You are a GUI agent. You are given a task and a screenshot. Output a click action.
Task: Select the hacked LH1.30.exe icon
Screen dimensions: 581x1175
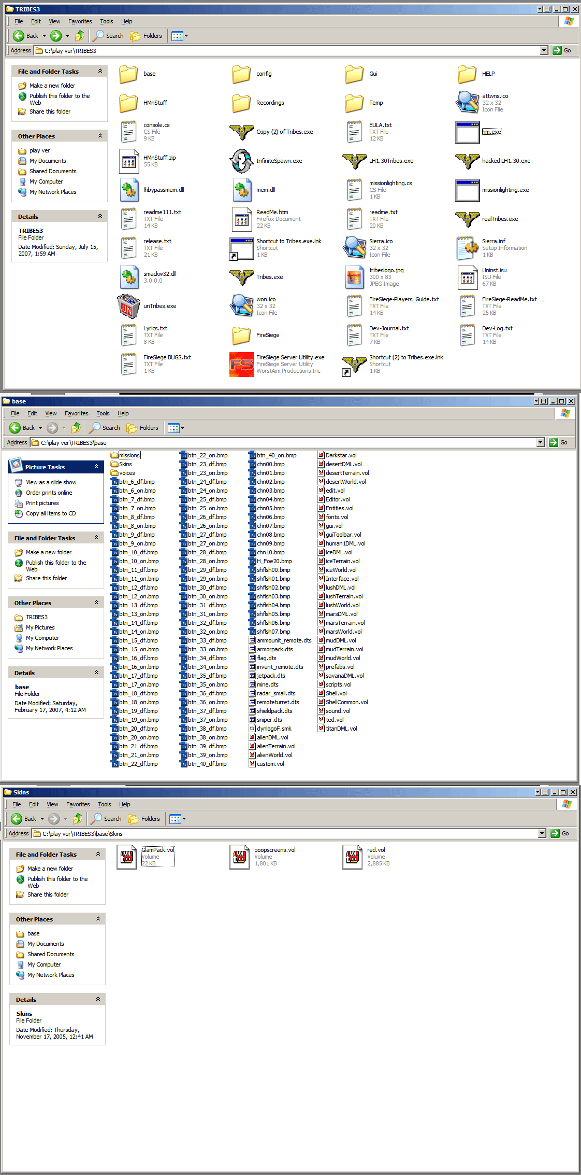point(467,161)
